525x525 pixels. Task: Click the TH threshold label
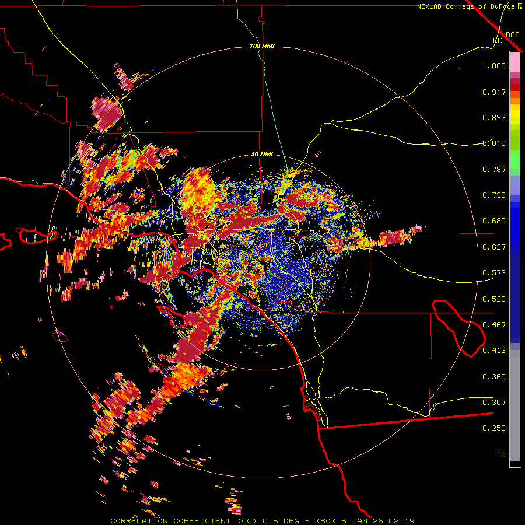coord(501,454)
